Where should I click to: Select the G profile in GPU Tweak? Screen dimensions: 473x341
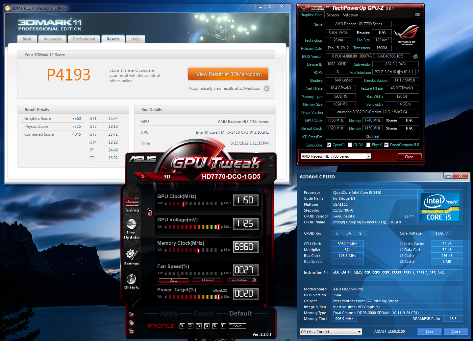coord(223,326)
